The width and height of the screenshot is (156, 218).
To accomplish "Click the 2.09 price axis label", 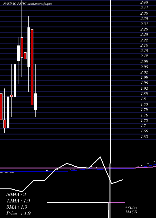I will [144, 61].
